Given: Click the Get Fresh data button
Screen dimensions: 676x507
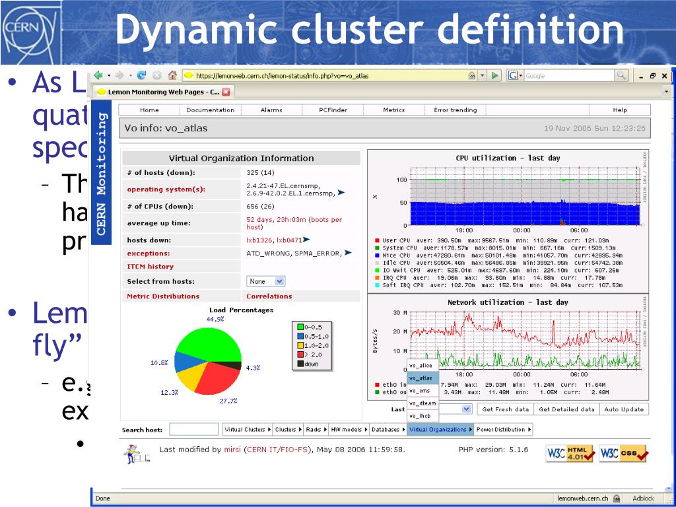Looking at the screenshot, I should tap(505, 409).
